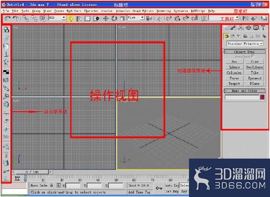Screen dimensions: 270x197
Task: Open the Named Selection Sets dropdown
Action: point(238,18)
